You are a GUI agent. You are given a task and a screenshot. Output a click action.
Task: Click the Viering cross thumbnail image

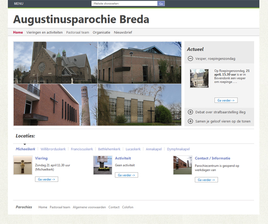pos(23,165)
